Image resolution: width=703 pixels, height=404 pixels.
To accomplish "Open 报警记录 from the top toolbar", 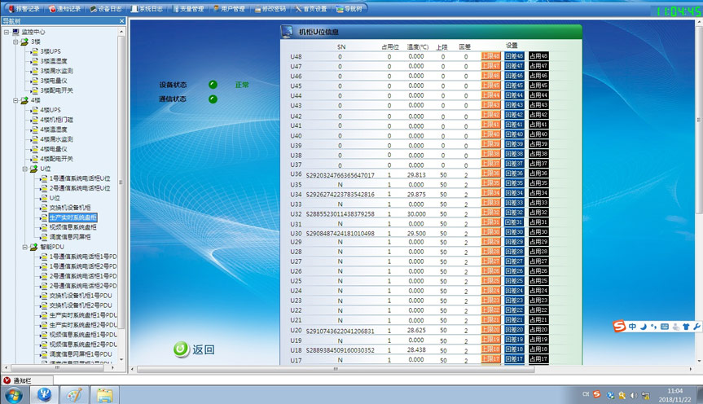I will coord(24,9).
